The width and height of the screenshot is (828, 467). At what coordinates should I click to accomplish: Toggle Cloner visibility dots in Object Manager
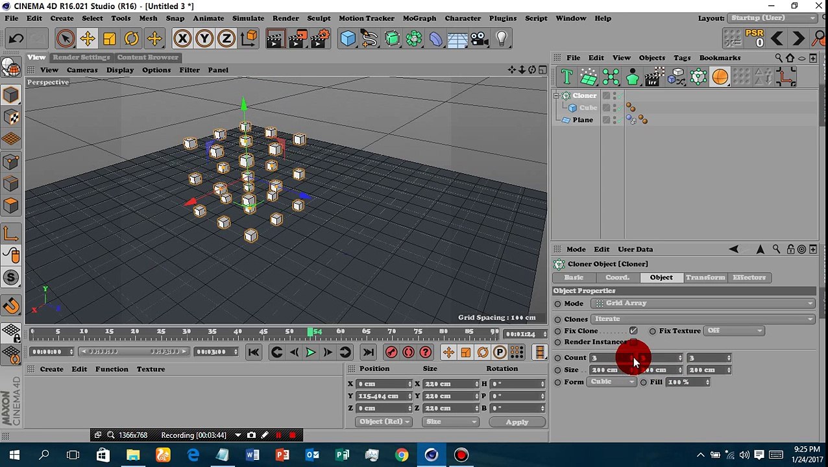615,96
